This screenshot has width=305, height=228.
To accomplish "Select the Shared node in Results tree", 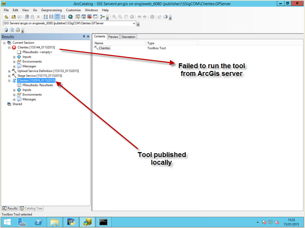I will pos(17,104).
